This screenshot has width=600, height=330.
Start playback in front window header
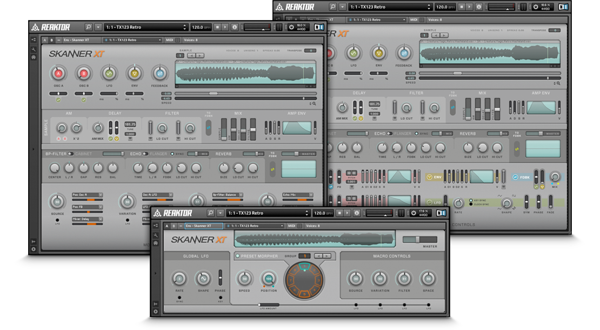tap(348, 213)
